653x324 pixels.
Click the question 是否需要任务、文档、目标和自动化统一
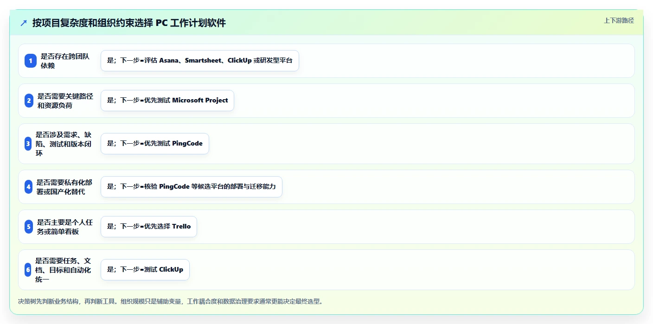click(x=63, y=270)
